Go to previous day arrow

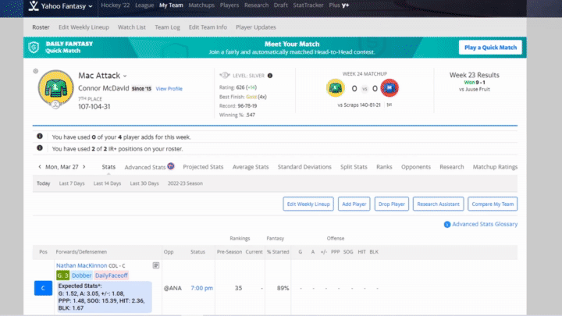pyautogui.click(x=40, y=167)
